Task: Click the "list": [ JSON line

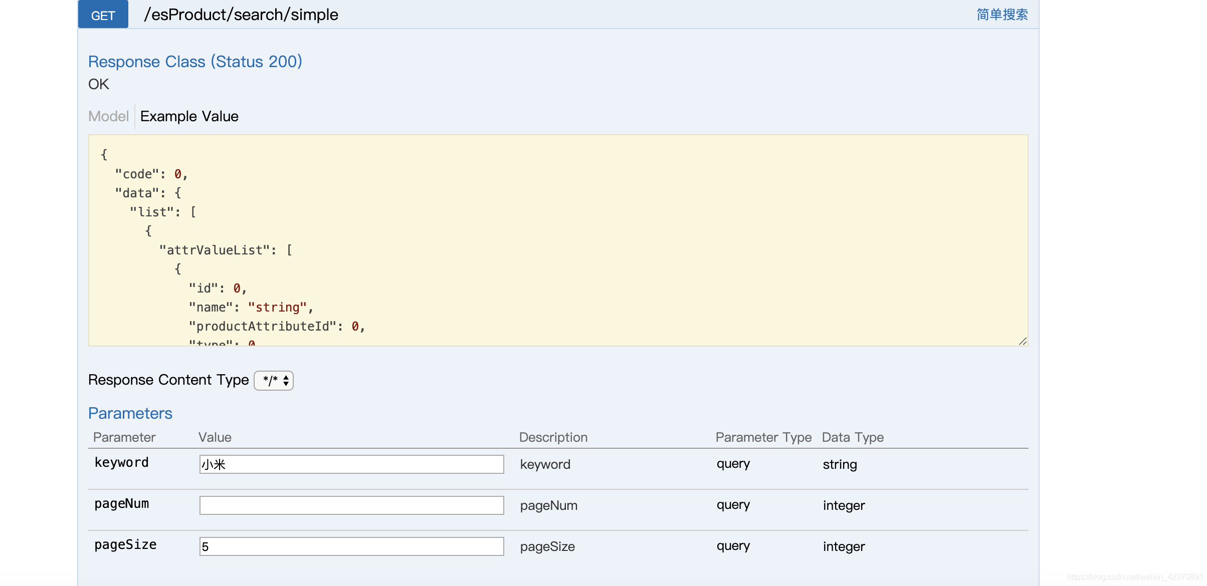Action: (x=163, y=212)
